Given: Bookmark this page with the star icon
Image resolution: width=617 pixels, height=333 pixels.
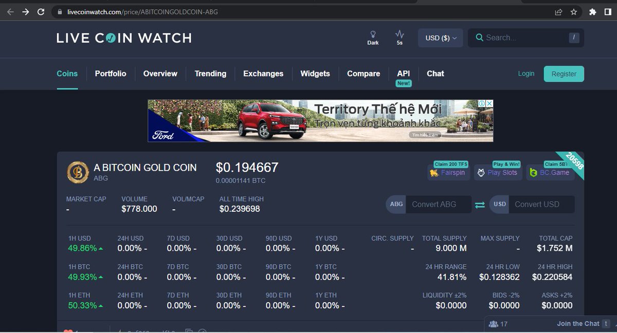Looking at the screenshot, I should pyautogui.click(x=574, y=12).
